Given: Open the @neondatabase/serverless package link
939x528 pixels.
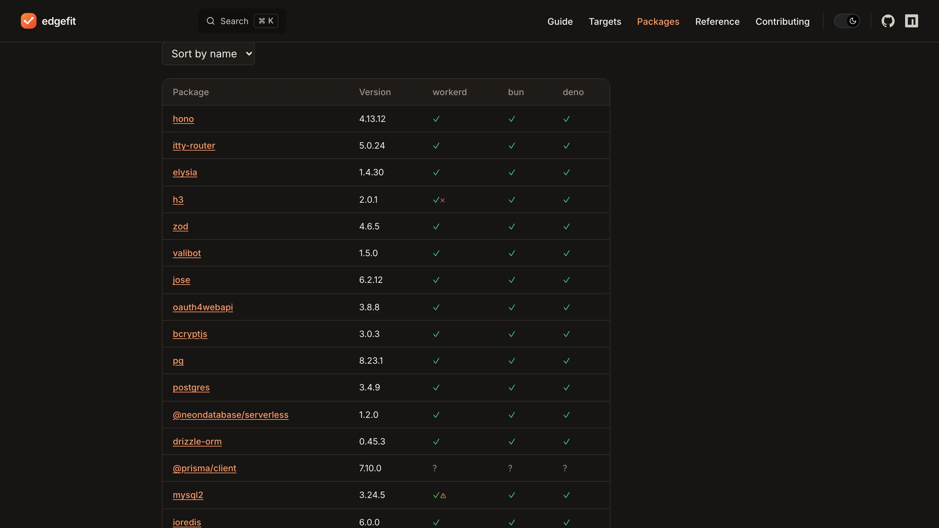Looking at the screenshot, I should (x=231, y=414).
